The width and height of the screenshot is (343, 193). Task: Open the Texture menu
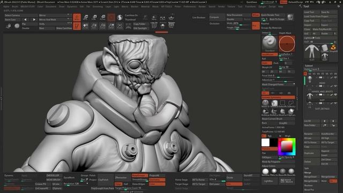[x=231, y=6]
